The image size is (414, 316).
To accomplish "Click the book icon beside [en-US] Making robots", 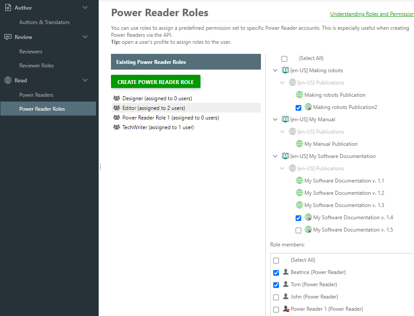I will point(286,70).
